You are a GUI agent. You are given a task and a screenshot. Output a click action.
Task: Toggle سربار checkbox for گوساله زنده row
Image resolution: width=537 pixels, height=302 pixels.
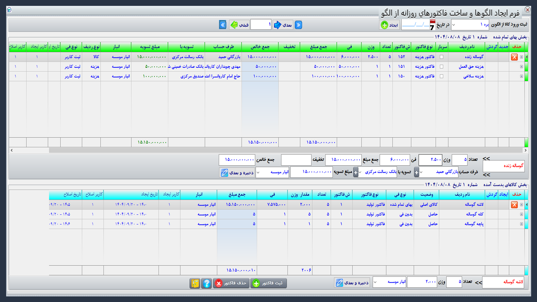[442, 57]
